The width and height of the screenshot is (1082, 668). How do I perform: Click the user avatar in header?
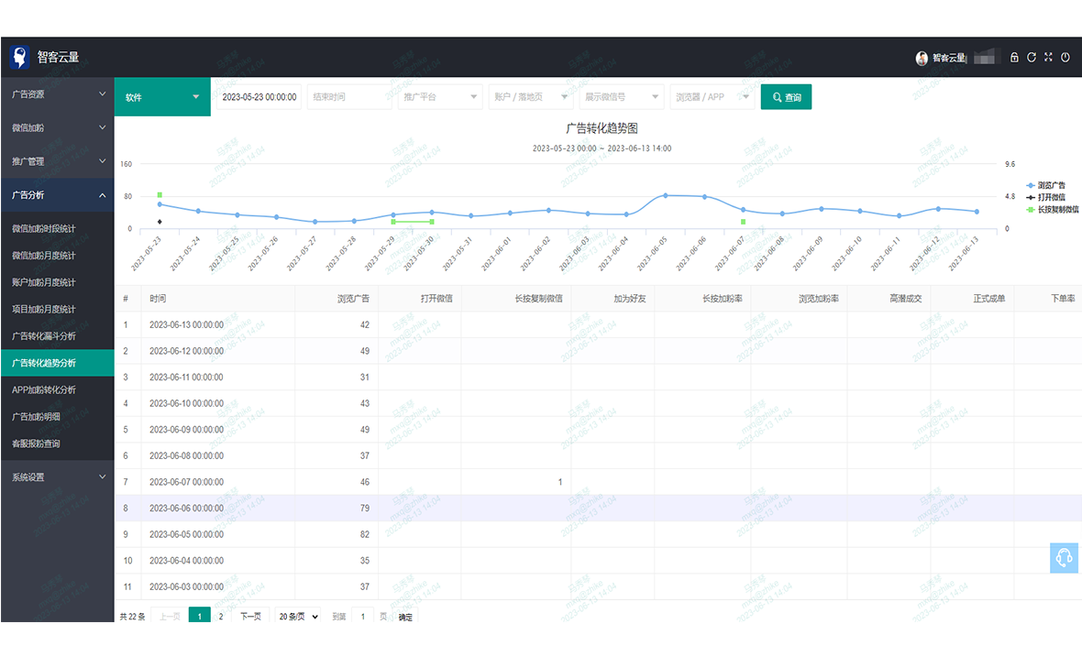point(922,59)
